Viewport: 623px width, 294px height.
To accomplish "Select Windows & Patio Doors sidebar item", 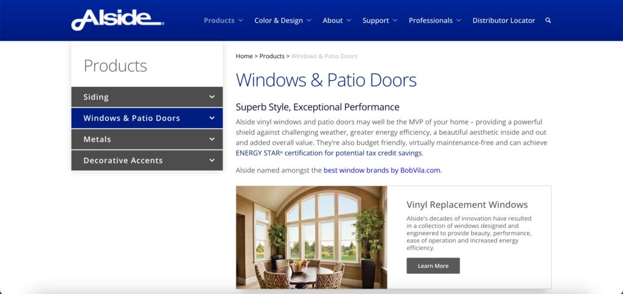I will 147,118.
